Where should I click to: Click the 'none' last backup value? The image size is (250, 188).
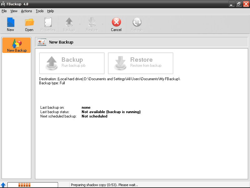(x=86, y=107)
